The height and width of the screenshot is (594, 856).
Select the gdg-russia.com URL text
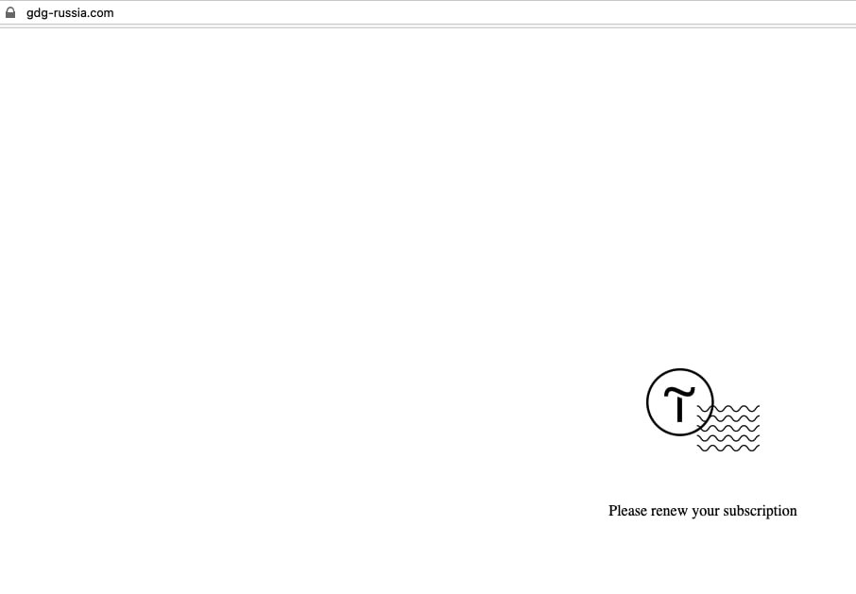click(x=70, y=13)
